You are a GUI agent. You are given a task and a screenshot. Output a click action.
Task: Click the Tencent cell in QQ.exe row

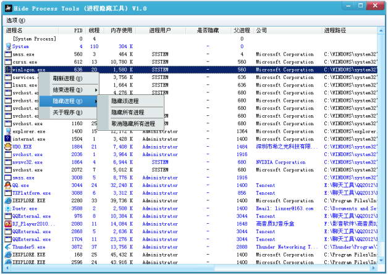[x=265, y=185]
